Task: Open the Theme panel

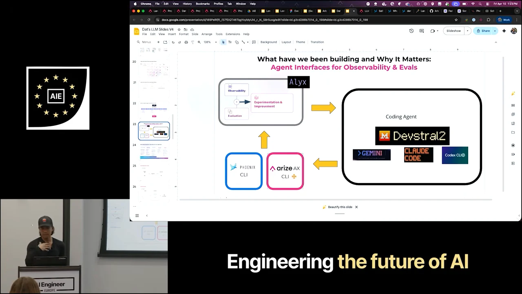Action: click(x=300, y=42)
